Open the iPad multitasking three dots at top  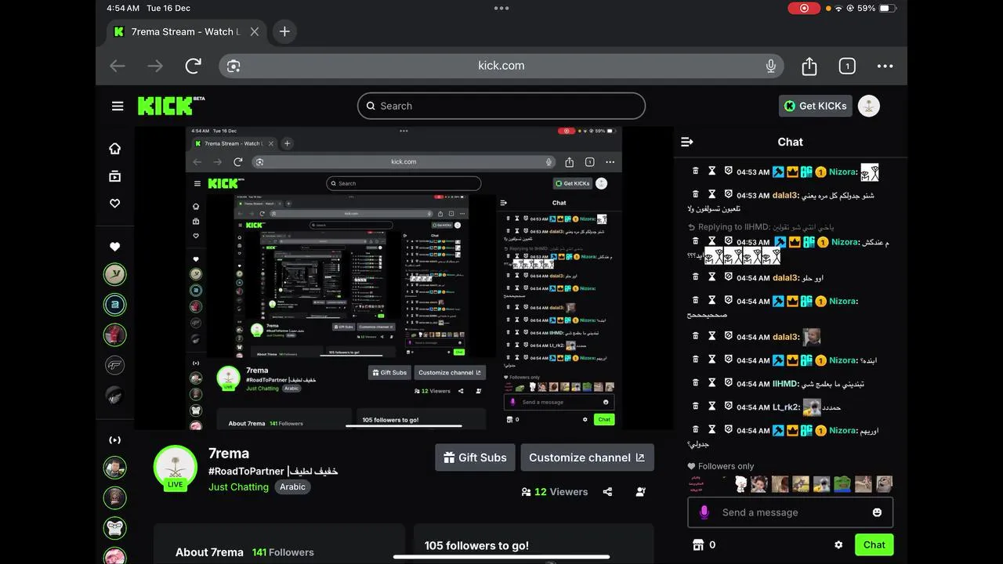[x=501, y=8]
